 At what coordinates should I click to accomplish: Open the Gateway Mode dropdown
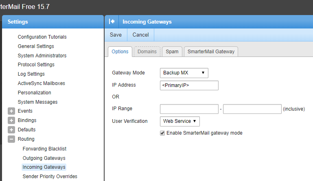[184, 73]
